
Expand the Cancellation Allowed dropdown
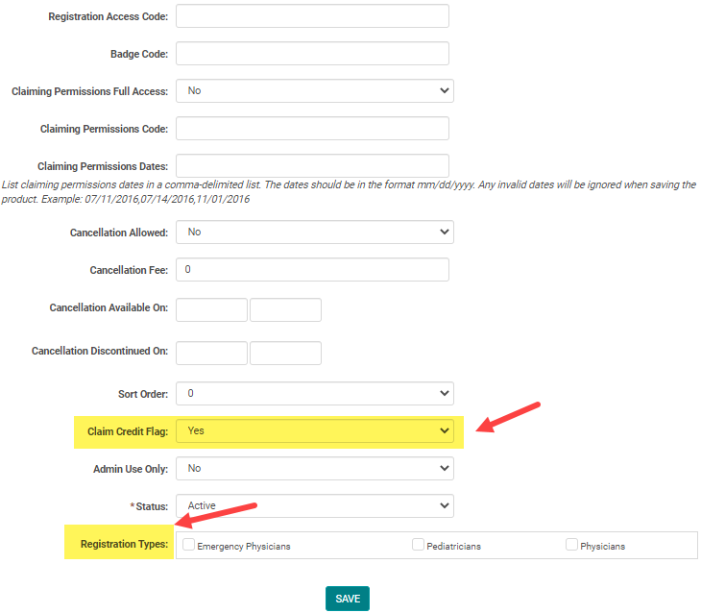(x=315, y=232)
